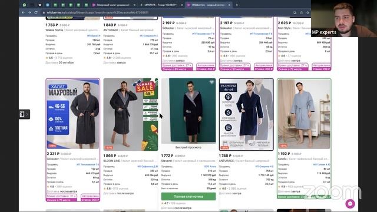Image resolution: width=377 pixels, height=212 pixels.
Task: Open the pinned WhatsApp browser tab
Action: tap(24, 5)
